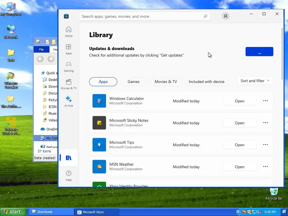Open more options for Microsoft Sticky Notes
Viewport: 288px width, 216px height.
click(x=265, y=123)
